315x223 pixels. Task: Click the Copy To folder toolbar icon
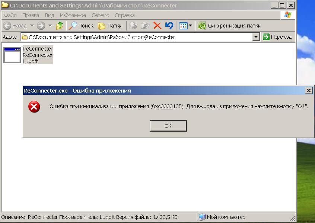[145, 26]
